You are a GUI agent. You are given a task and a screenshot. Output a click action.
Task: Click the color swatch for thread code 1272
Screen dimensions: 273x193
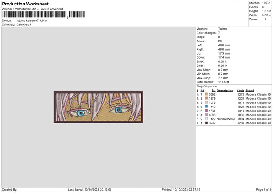[x=207, y=94]
